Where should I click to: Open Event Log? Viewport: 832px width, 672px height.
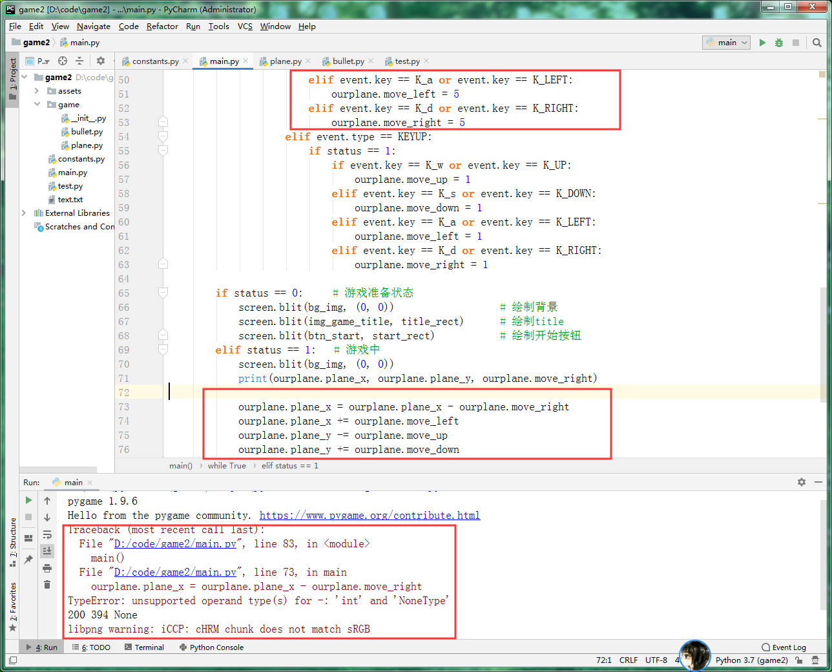(x=784, y=647)
